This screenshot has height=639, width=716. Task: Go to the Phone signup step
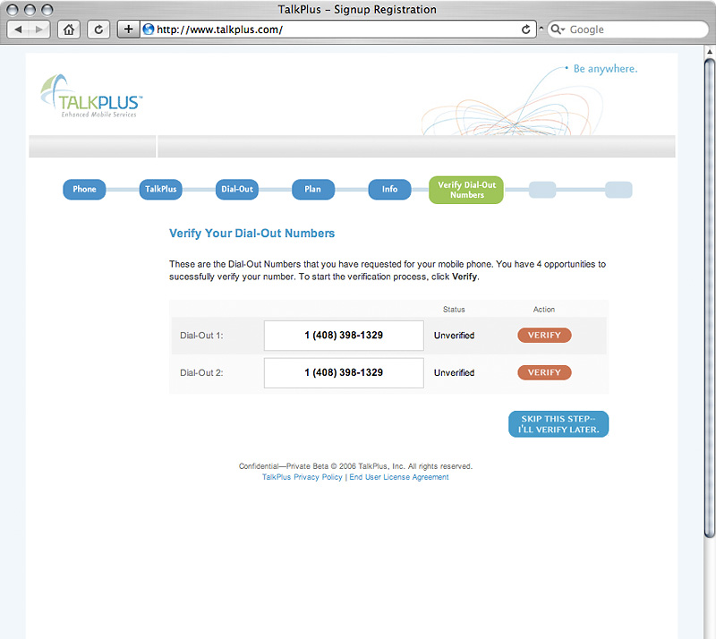pos(84,189)
